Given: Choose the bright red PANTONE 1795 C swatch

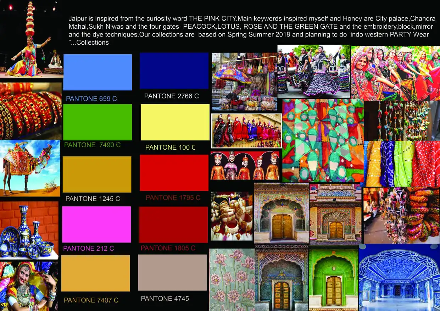Looking at the screenshot, I should tap(174, 173).
